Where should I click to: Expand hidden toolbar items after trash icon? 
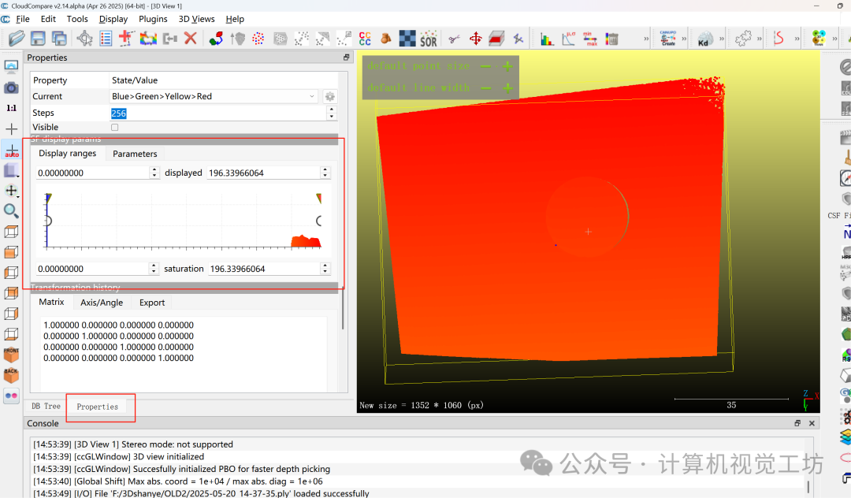click(646, 39)
